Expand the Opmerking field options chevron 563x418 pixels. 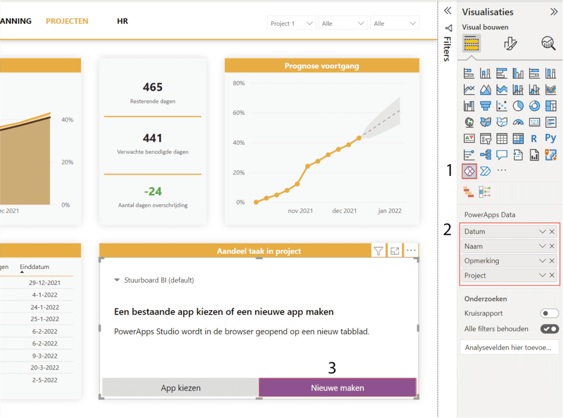542,261
